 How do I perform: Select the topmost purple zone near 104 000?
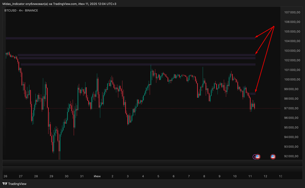131,38
